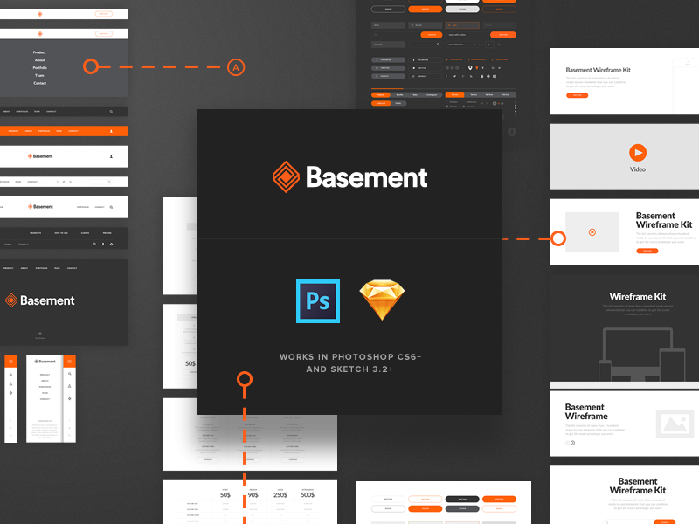699x524 pixels.
Task: Select the orange map pin icon
Action: [x=477, y=68]
